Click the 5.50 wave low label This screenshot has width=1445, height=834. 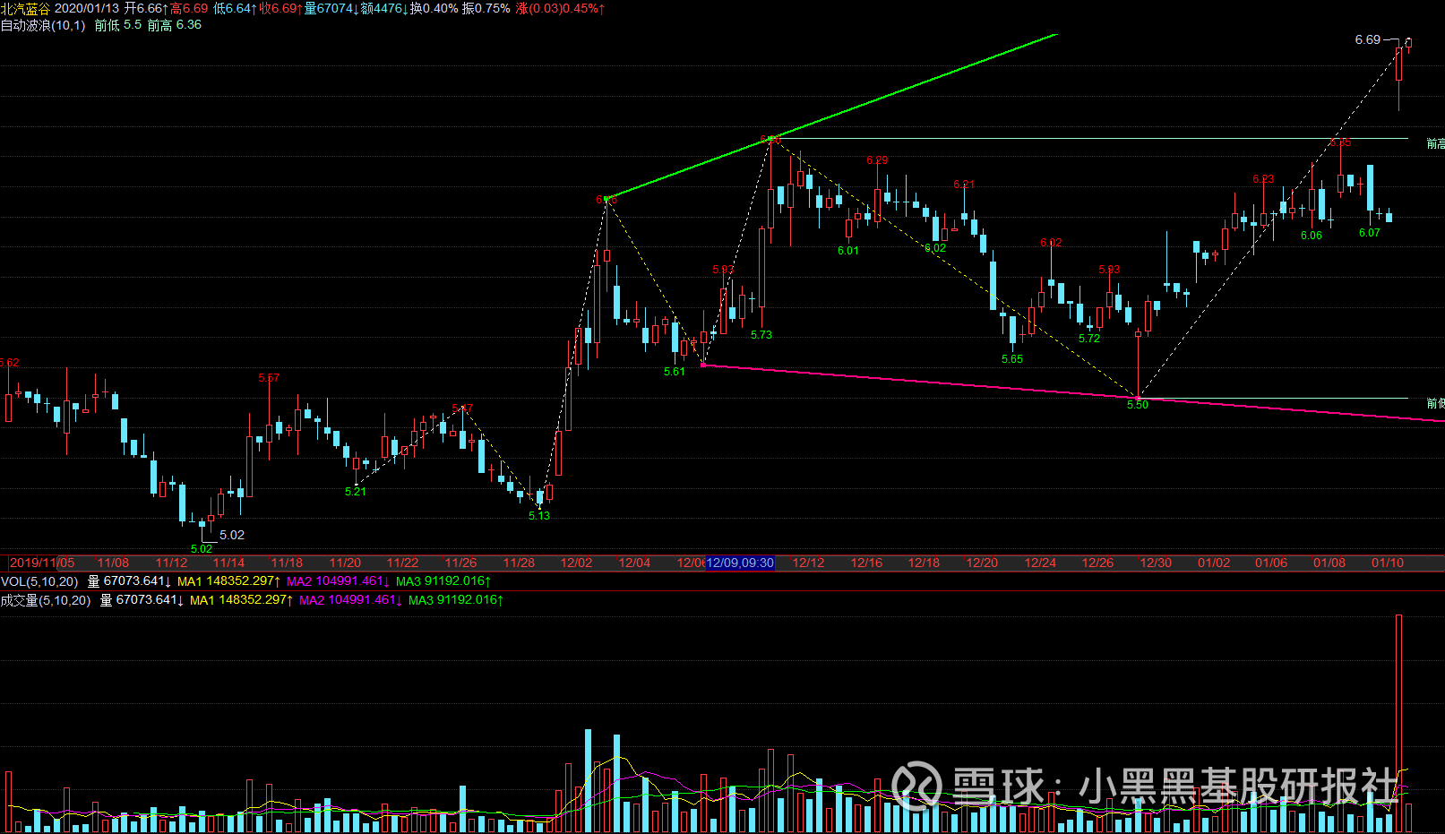click(x=1137, y=405)
